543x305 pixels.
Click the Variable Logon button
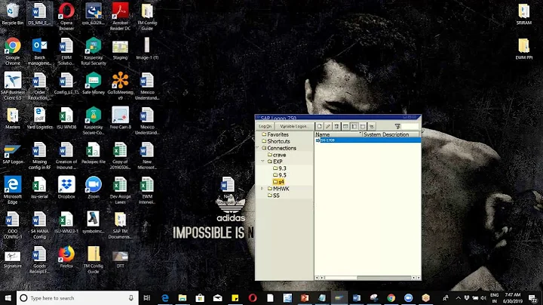point(293,127)
